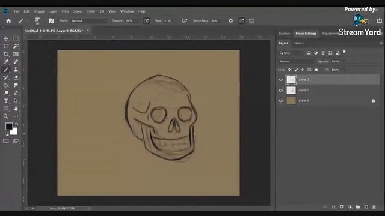The width and height of the screenshot is (385, 216).
Task: Open the Edit Toolbar ellipsis
Action: [x=16, y=116]
